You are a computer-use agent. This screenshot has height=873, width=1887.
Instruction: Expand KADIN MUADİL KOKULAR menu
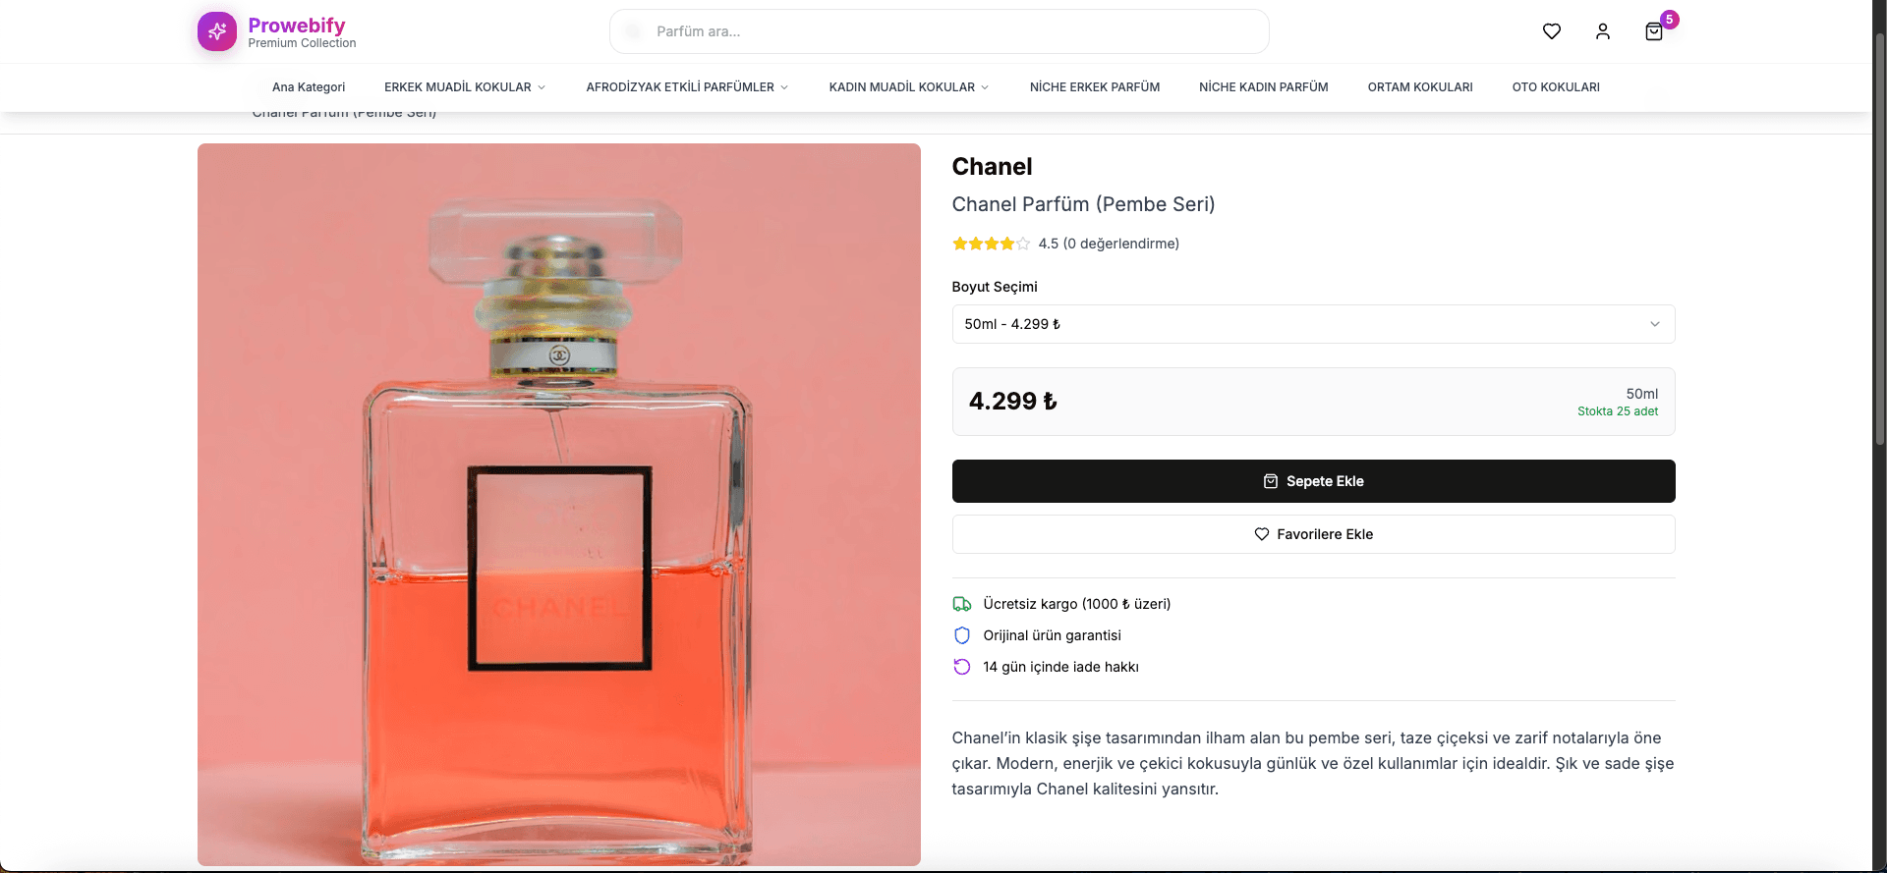(909, 87)
